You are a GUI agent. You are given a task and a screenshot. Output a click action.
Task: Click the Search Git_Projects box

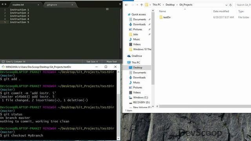pos(243,5)
